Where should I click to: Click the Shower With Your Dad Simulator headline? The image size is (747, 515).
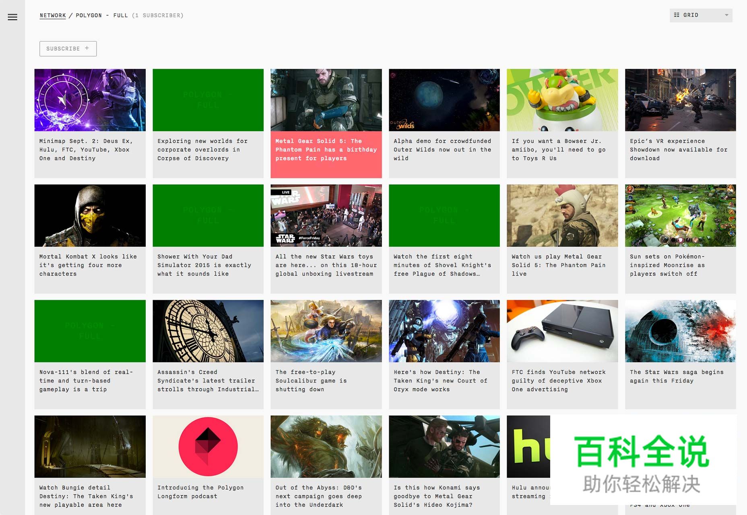pos(204,265)
